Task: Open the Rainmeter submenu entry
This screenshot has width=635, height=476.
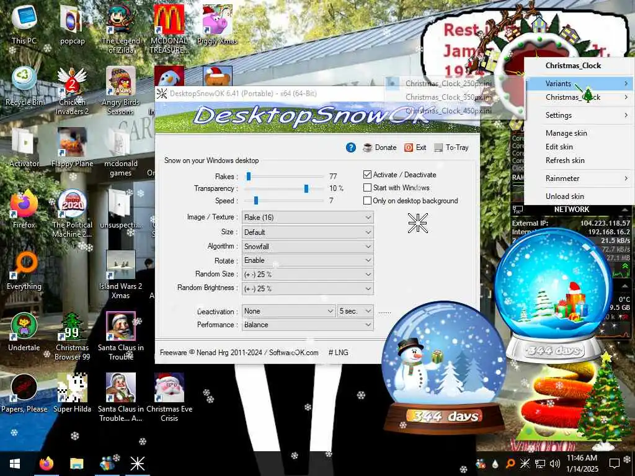Action: [x=579, y=178]
